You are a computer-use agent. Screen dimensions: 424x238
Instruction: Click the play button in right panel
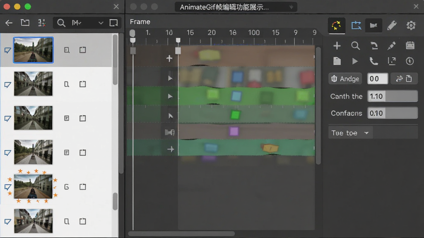(x=355, y=61)
